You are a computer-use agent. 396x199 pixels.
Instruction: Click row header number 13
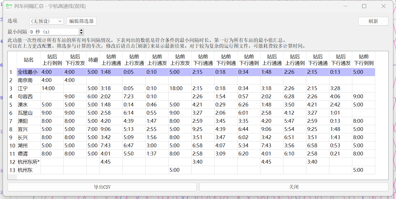point(12,170)
